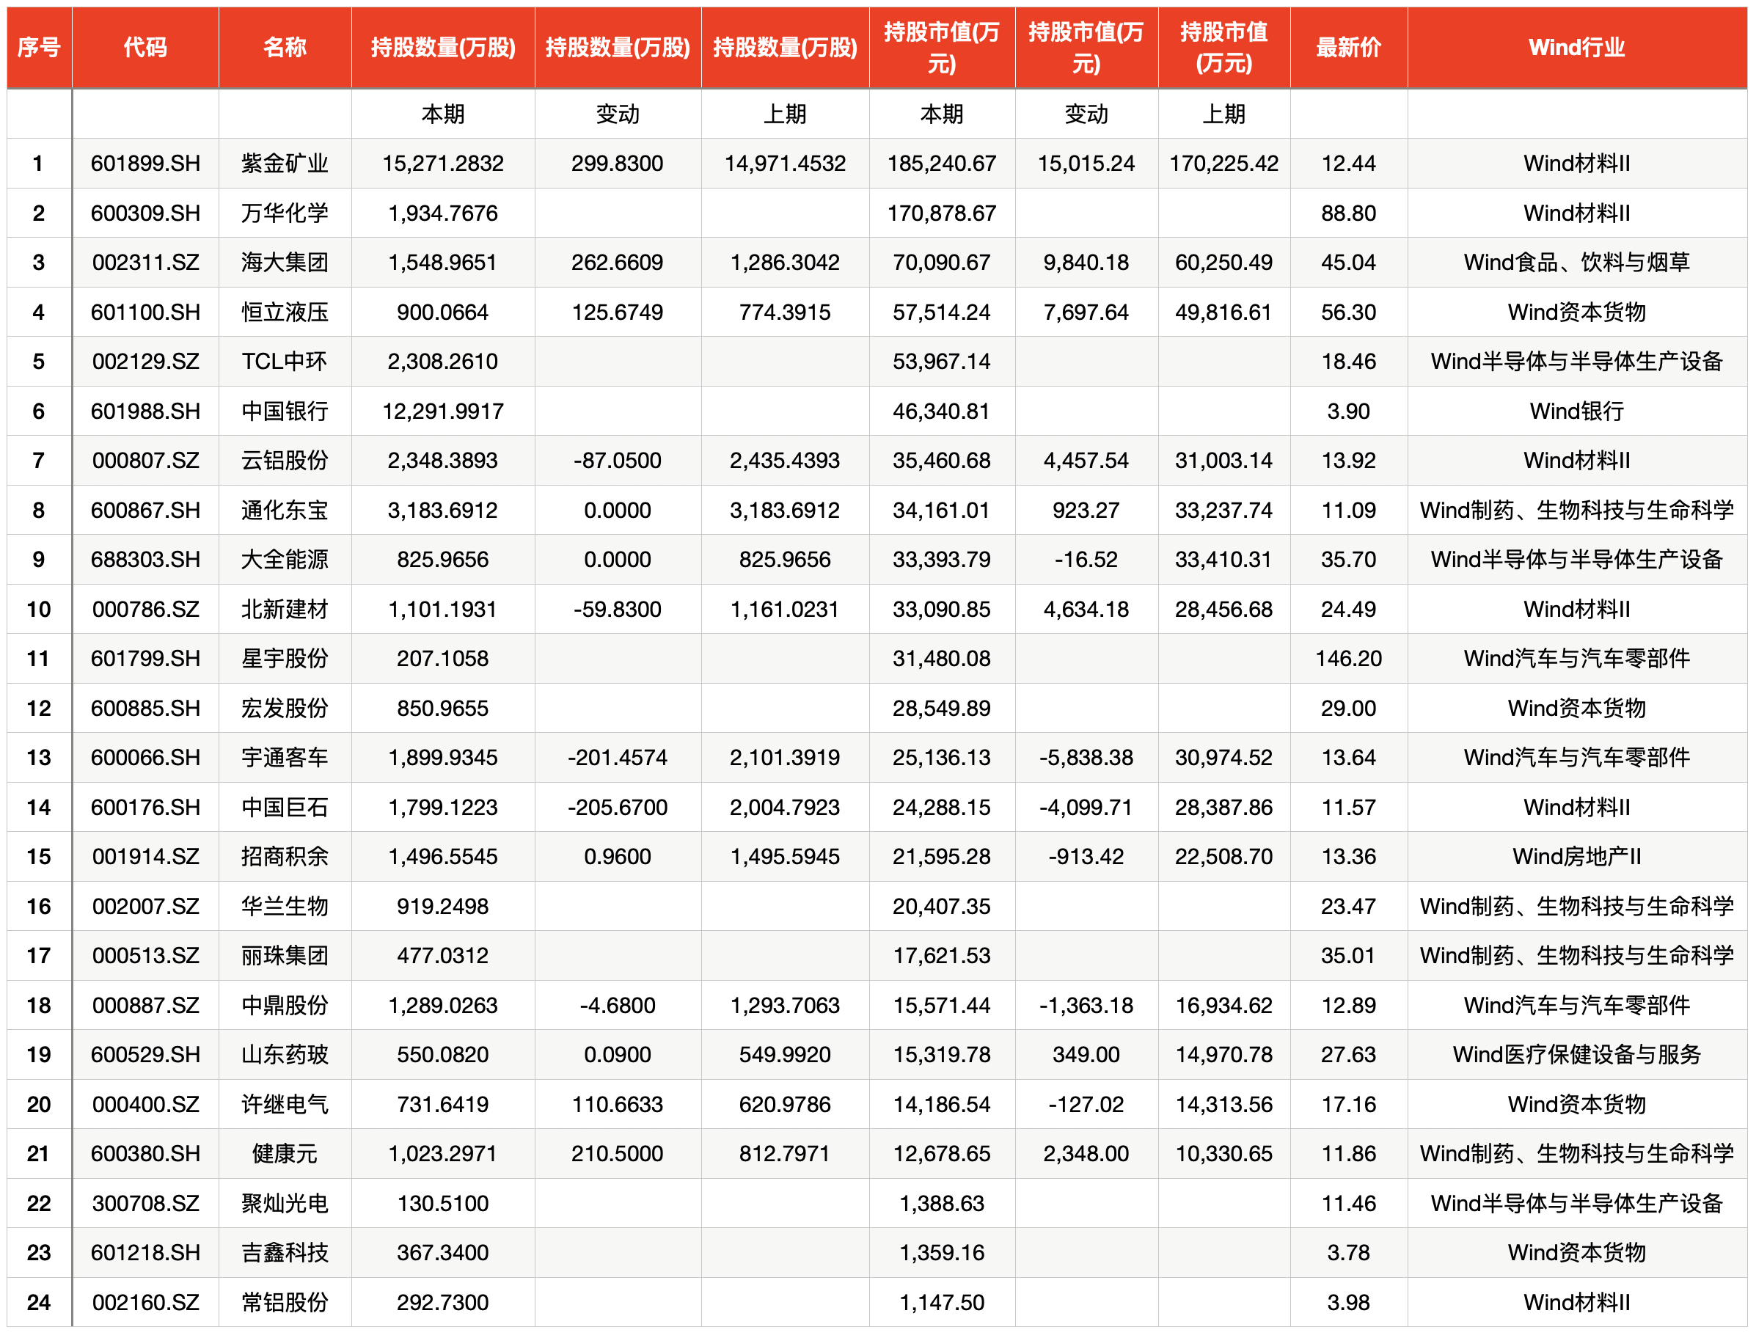
Task: Click row 9's Wind半导体与半导体生产设备 industry cell
Action: (1578, 560)
